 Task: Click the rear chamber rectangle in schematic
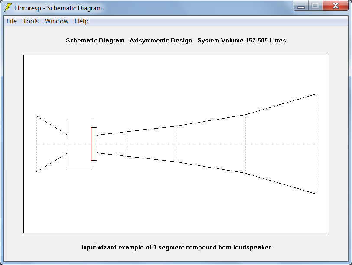pyautogui.click(x=79, y=144)
